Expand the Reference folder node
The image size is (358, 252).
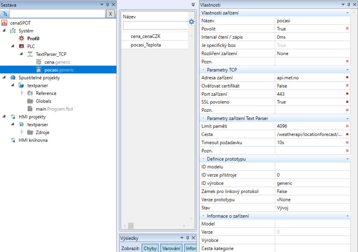(22, 93)
